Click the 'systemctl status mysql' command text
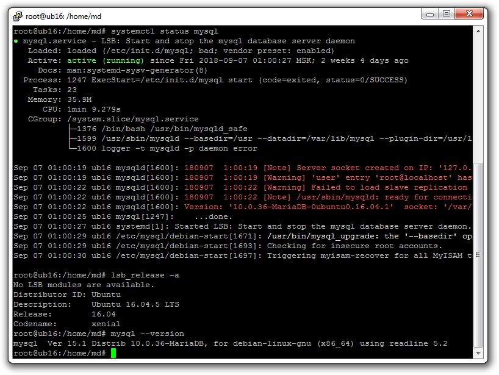 pyautogui.click(x=164, y=31)
